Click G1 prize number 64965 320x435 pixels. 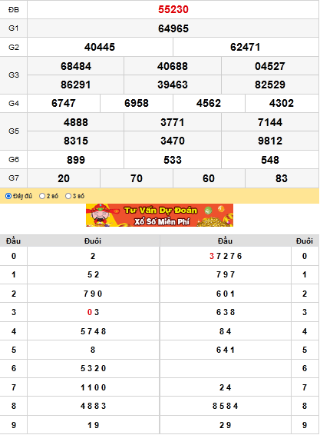[173, 28]
